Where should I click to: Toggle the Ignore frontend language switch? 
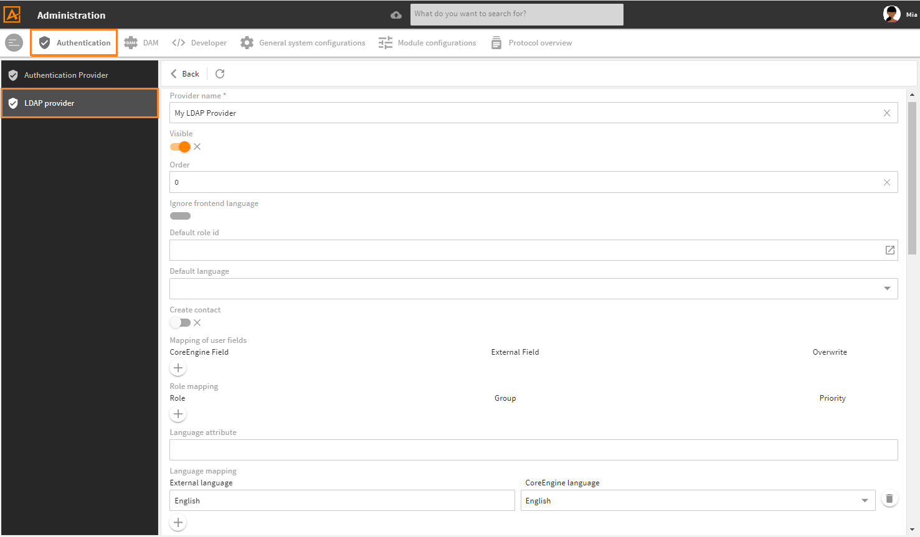coord(180,216)
